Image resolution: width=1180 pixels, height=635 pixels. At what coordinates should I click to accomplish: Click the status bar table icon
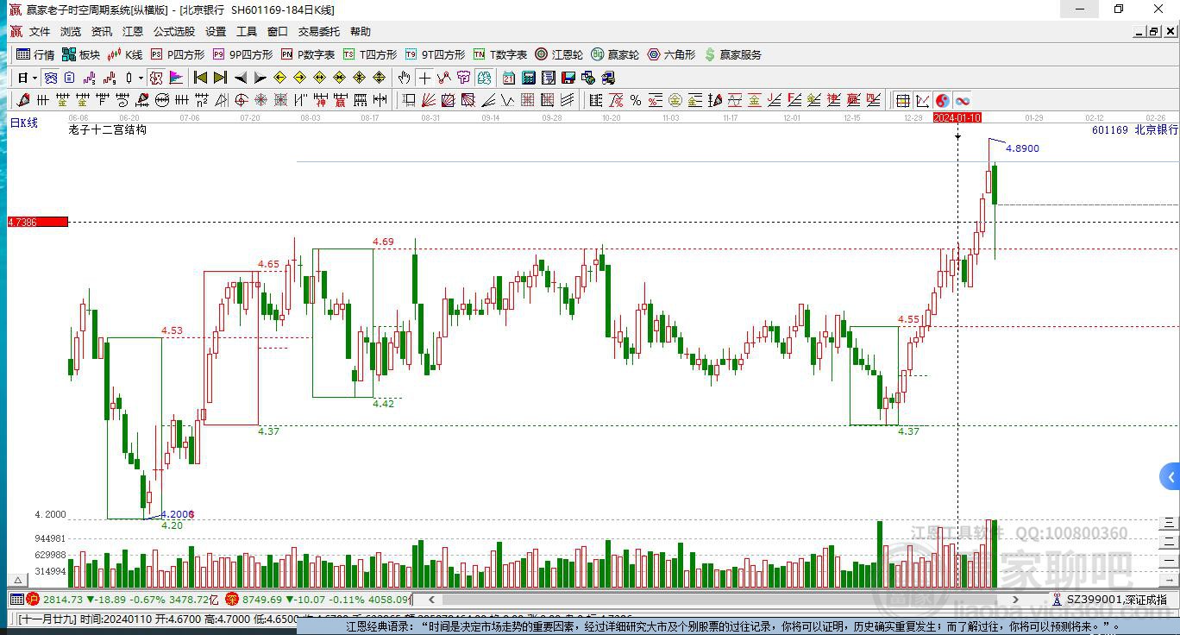[x=16, y=599]
